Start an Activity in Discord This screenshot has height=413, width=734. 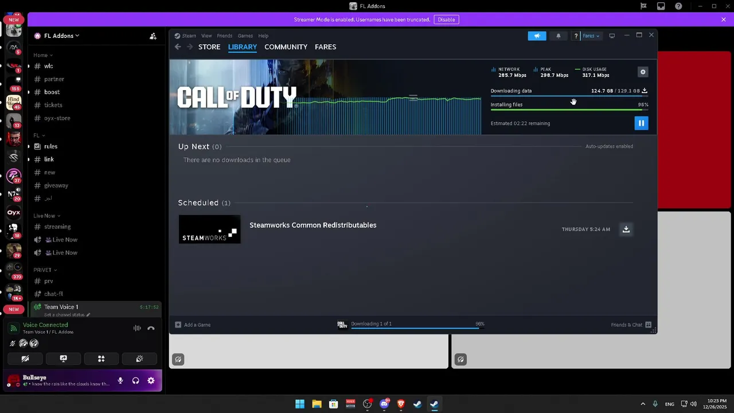pyautogui.click(x=101, y=359)
